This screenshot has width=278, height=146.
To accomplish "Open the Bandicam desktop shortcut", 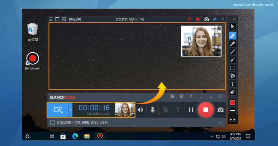I will coord(33,61).
